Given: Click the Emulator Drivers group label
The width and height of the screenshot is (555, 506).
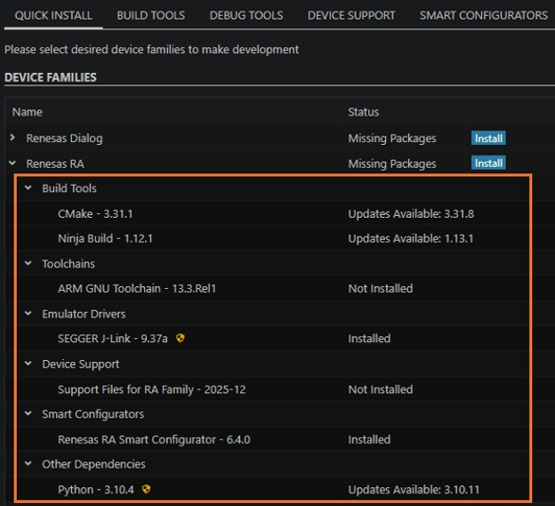Looking at the screenshot, I should pyautogui.click(x=83, y=314).
